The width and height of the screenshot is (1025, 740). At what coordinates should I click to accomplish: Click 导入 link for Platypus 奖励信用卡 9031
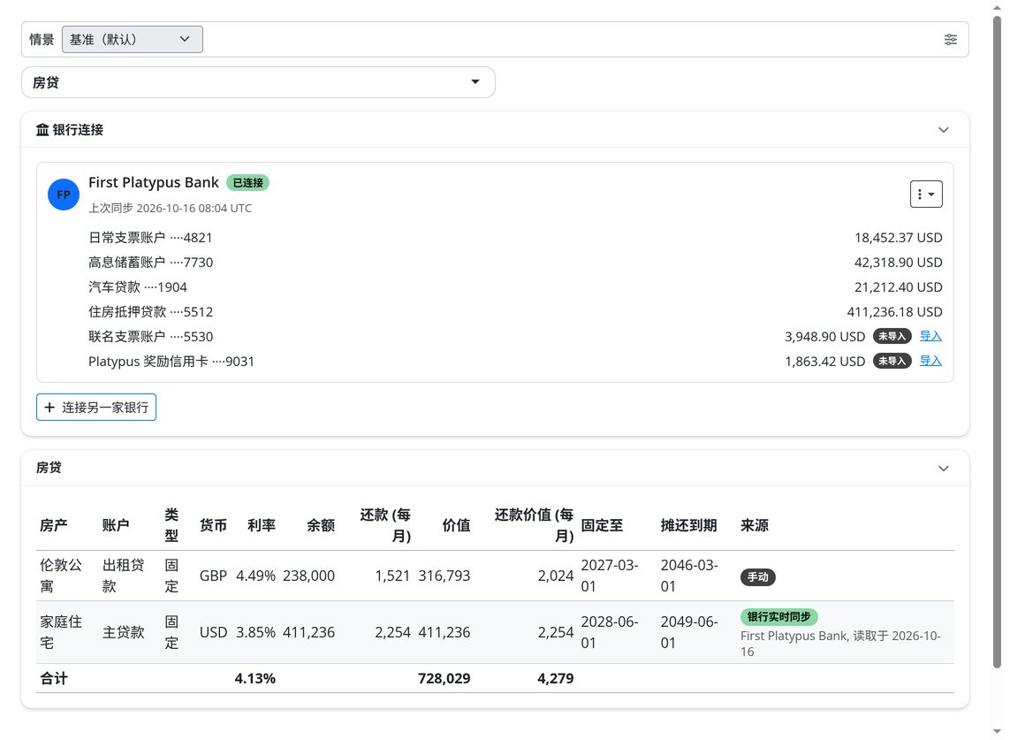point(930,362)
